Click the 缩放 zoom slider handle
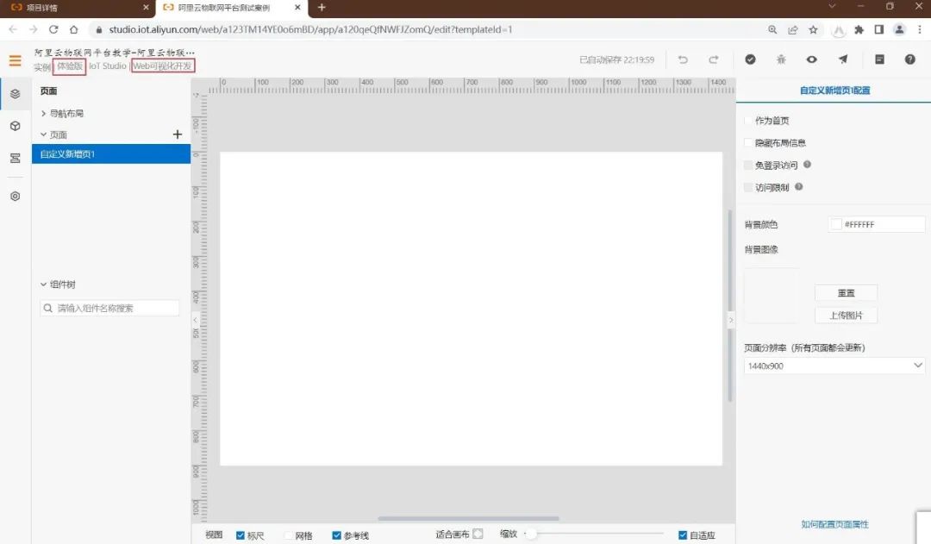The width and height of the screenshot is (931, 544). click(x=532, y=534)
